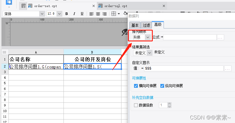235x123 pixels.
Task: Center align cell text
Action: [x=98, y=14]
